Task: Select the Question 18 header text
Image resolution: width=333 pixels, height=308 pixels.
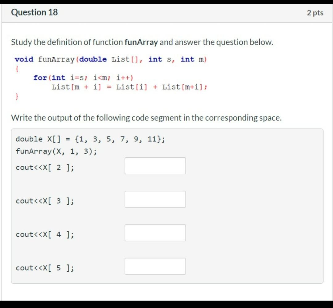Action: coord(34,13)
